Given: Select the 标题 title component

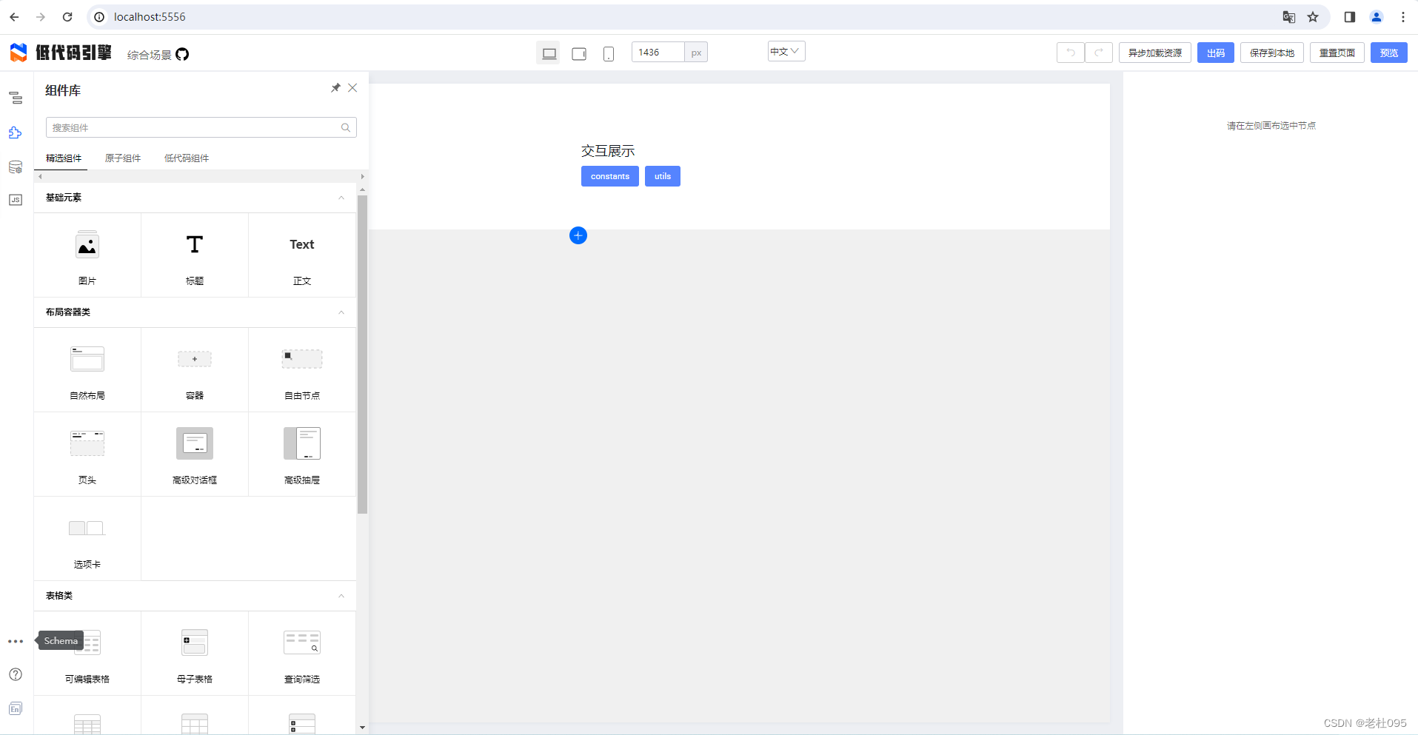Looking at the screenshot, I should (x=195, y=255).
